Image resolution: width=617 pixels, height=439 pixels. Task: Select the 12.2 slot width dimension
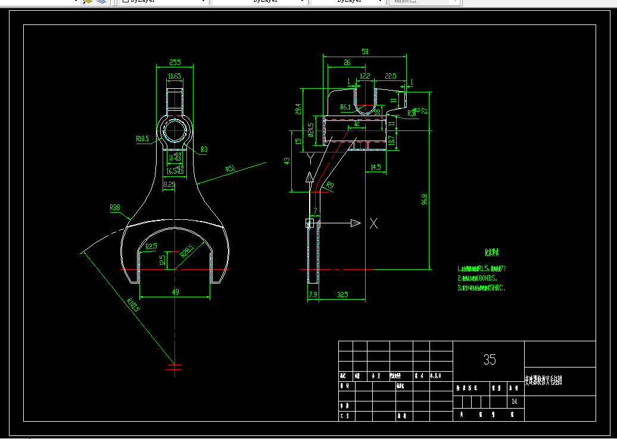(365, 76)
